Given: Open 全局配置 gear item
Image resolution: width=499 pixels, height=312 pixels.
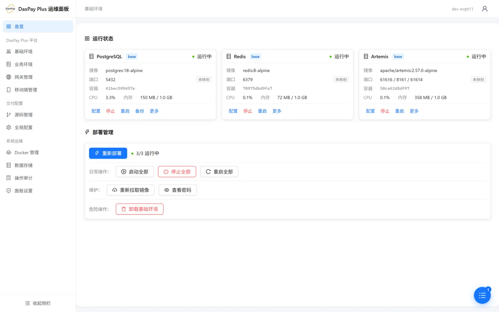Looking at the screenshot, I should click(38, 128).
